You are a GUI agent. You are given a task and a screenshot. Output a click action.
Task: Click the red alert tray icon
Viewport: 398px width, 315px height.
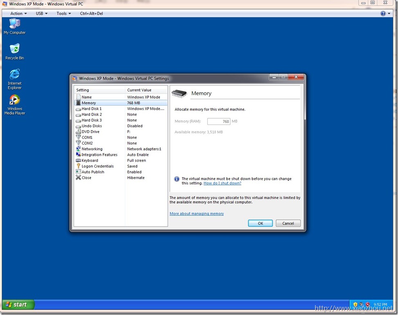368,304
